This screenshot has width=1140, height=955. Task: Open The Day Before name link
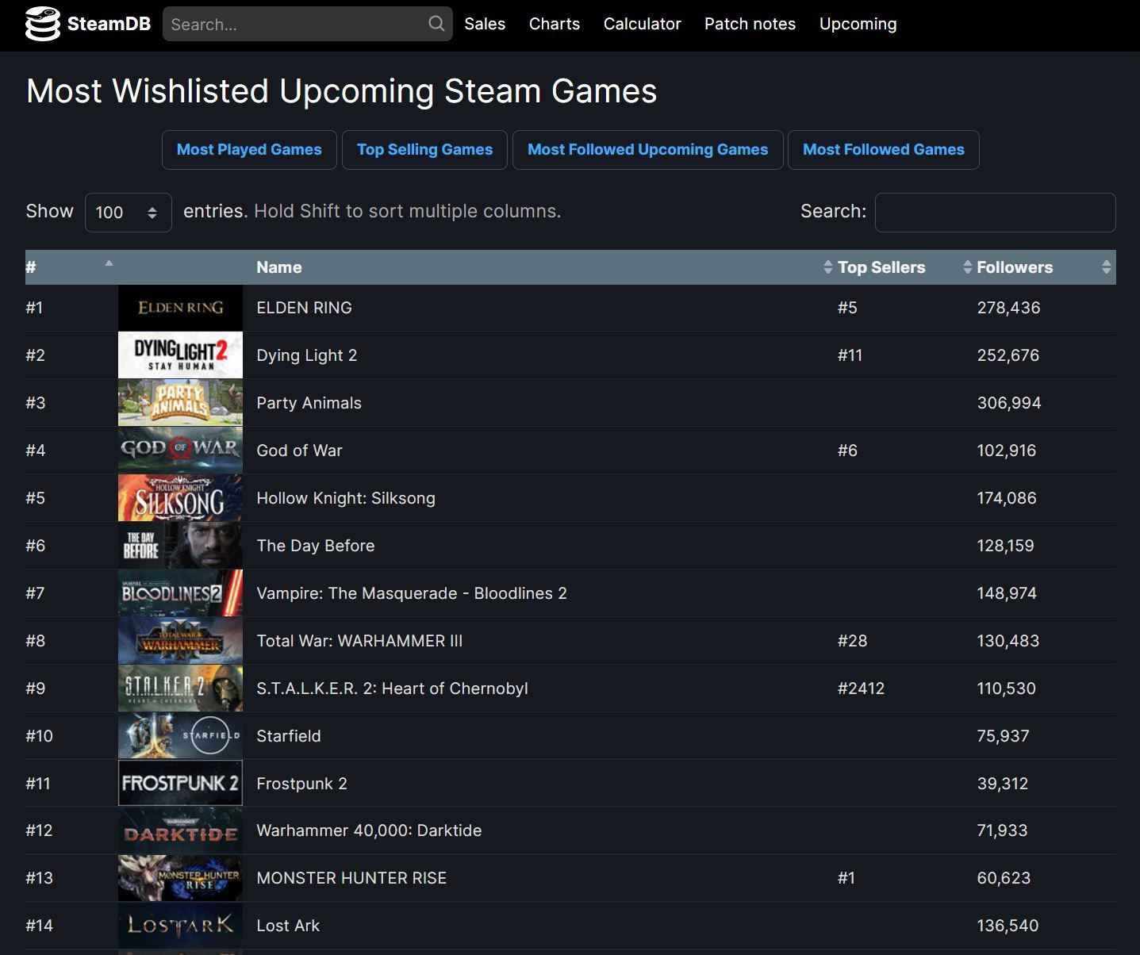tap(315, 546)
